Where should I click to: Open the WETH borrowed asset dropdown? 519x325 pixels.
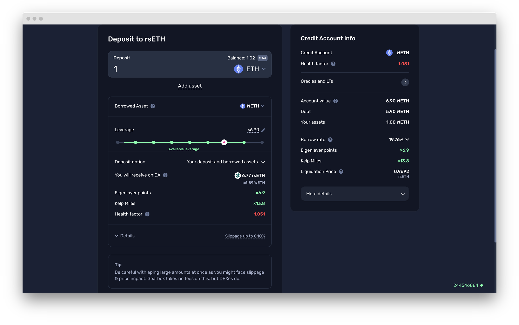tap(252, 106)
